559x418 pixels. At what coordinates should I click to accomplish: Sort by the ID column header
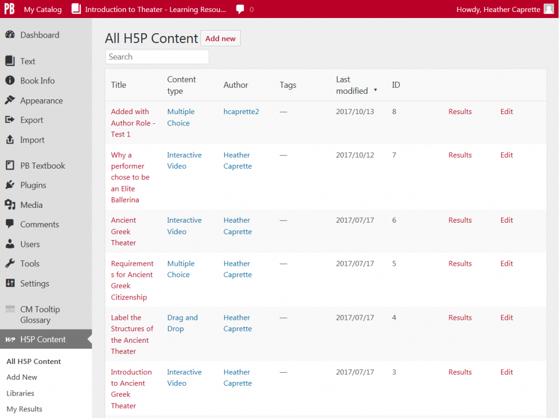[396, 85]
